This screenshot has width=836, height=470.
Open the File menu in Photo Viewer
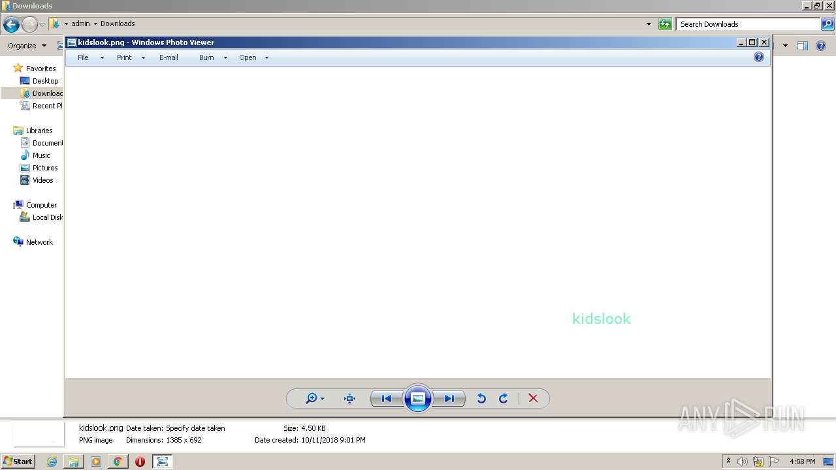point(83,57)
